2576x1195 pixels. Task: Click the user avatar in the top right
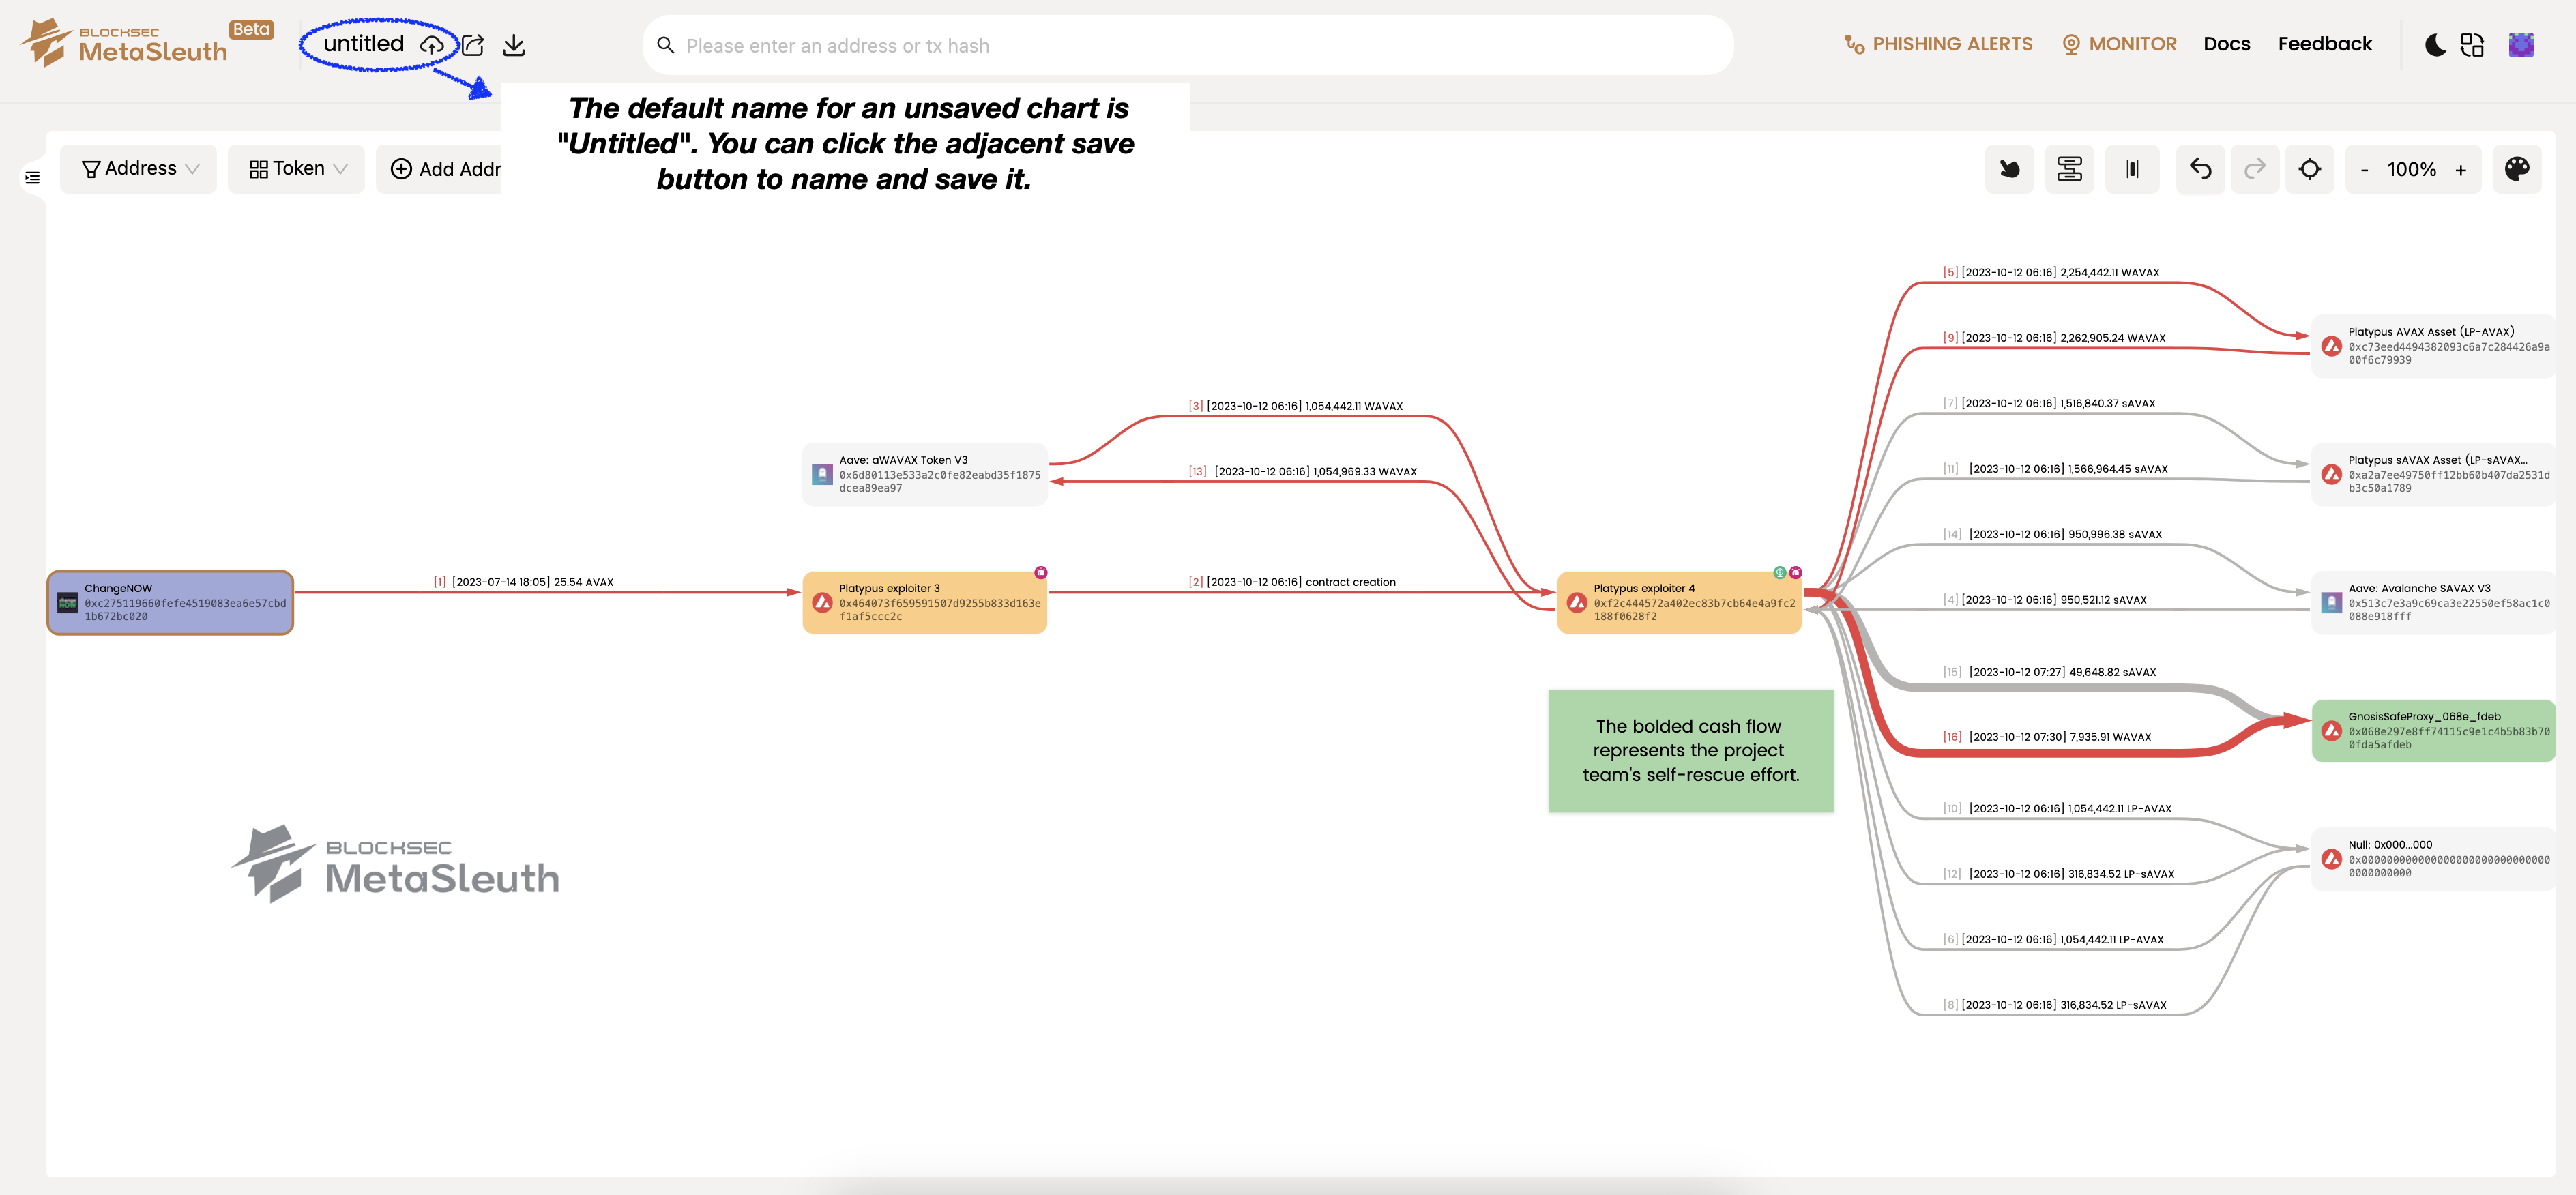[2520, 45]
